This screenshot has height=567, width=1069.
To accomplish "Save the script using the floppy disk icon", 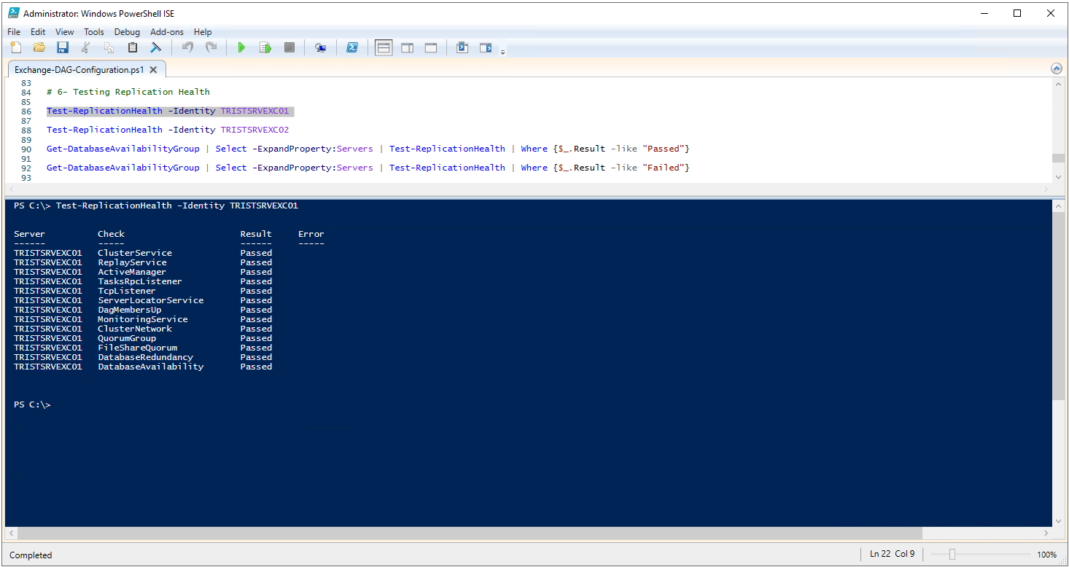I will click(63, 47).
